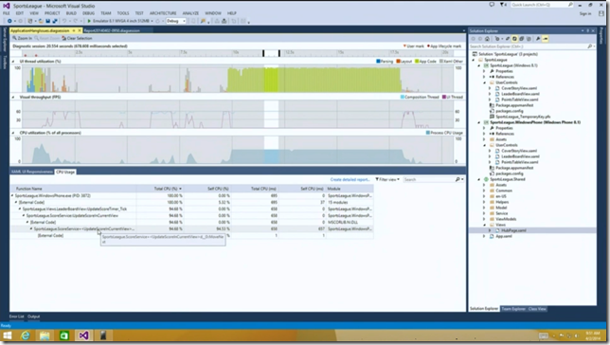The height and width of the screenshot is (345, 610).
Task: Switch to the Class View tab
Action: 537,309
